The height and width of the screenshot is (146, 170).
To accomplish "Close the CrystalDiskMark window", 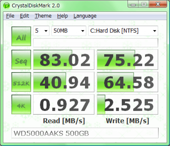I will (x=158, y=4).
